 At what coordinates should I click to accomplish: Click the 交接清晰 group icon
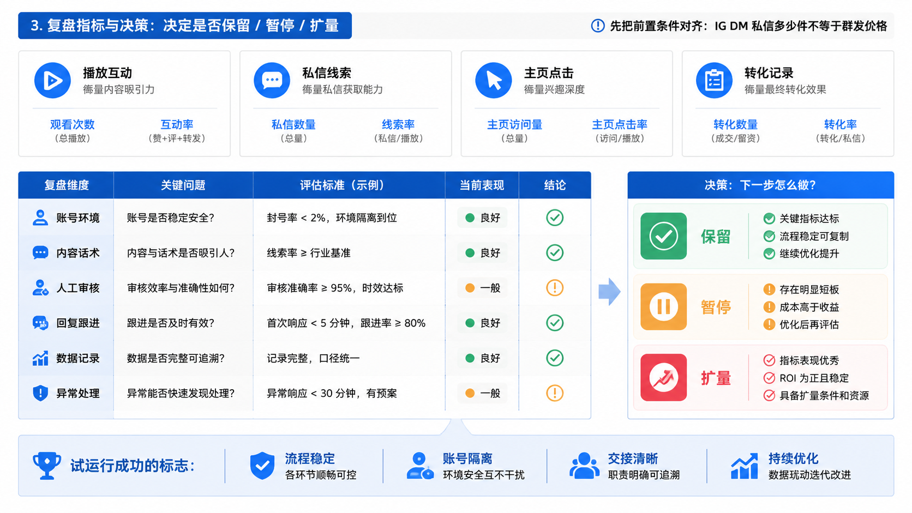point(584,466)
